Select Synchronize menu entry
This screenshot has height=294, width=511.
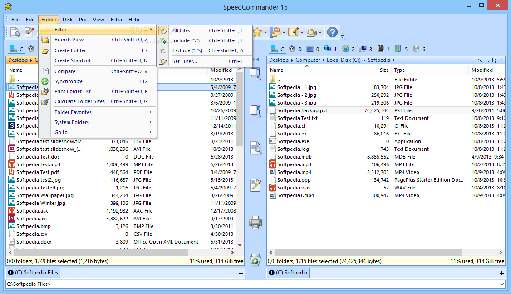point(98,82)
